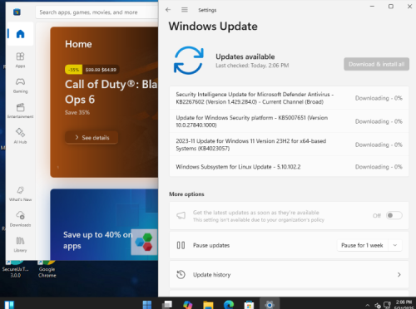
Task: Click the pause icon beside Pause updates
Action: pos(181,245)
